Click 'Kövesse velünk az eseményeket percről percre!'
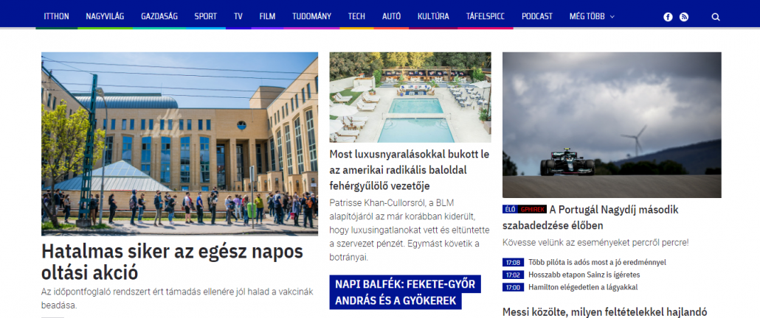The image size is (760, 318). (595, 242)
